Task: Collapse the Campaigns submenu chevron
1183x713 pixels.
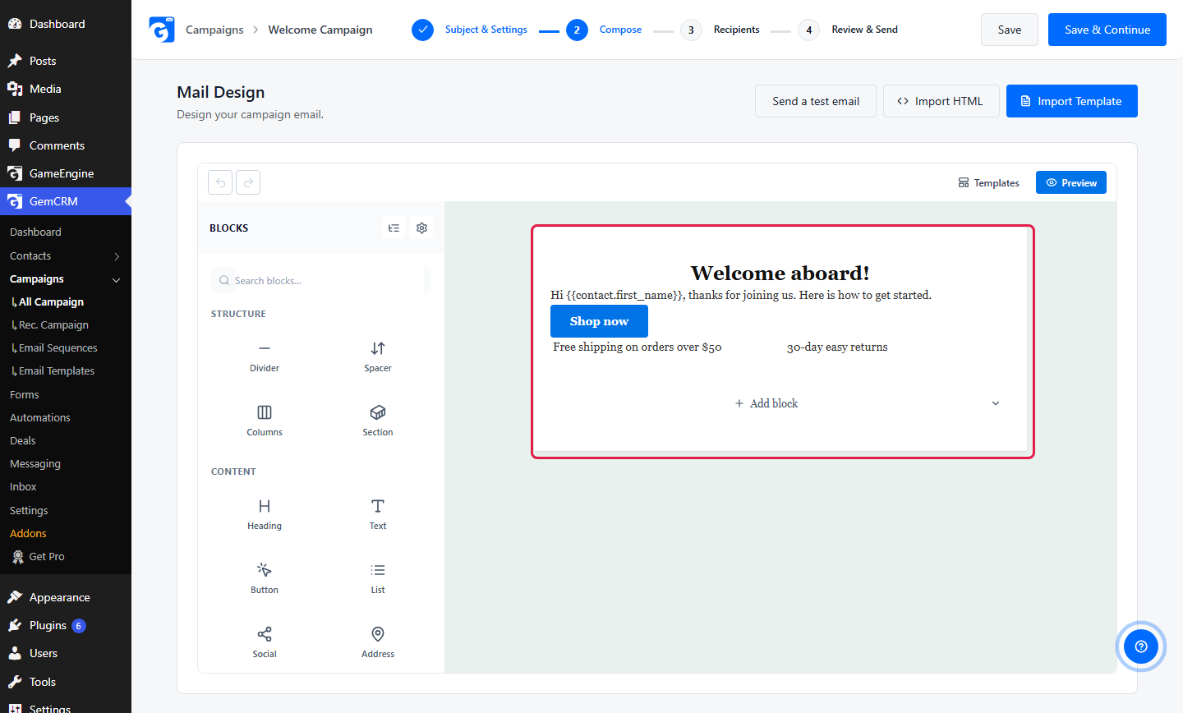Action: pos(117,280)
